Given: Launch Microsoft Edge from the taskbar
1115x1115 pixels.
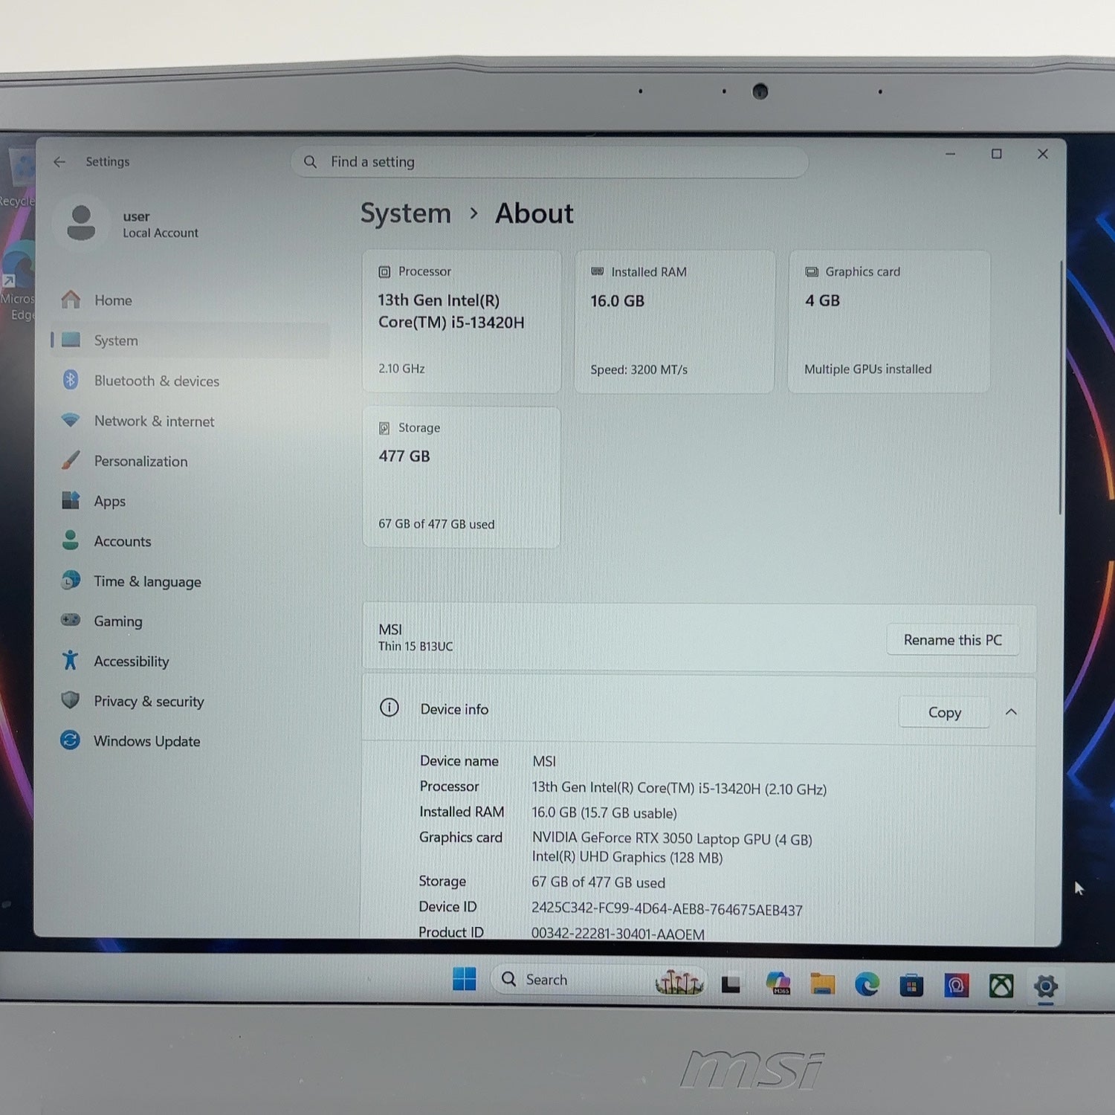Looking at the screenshot, I should [867, 984].
